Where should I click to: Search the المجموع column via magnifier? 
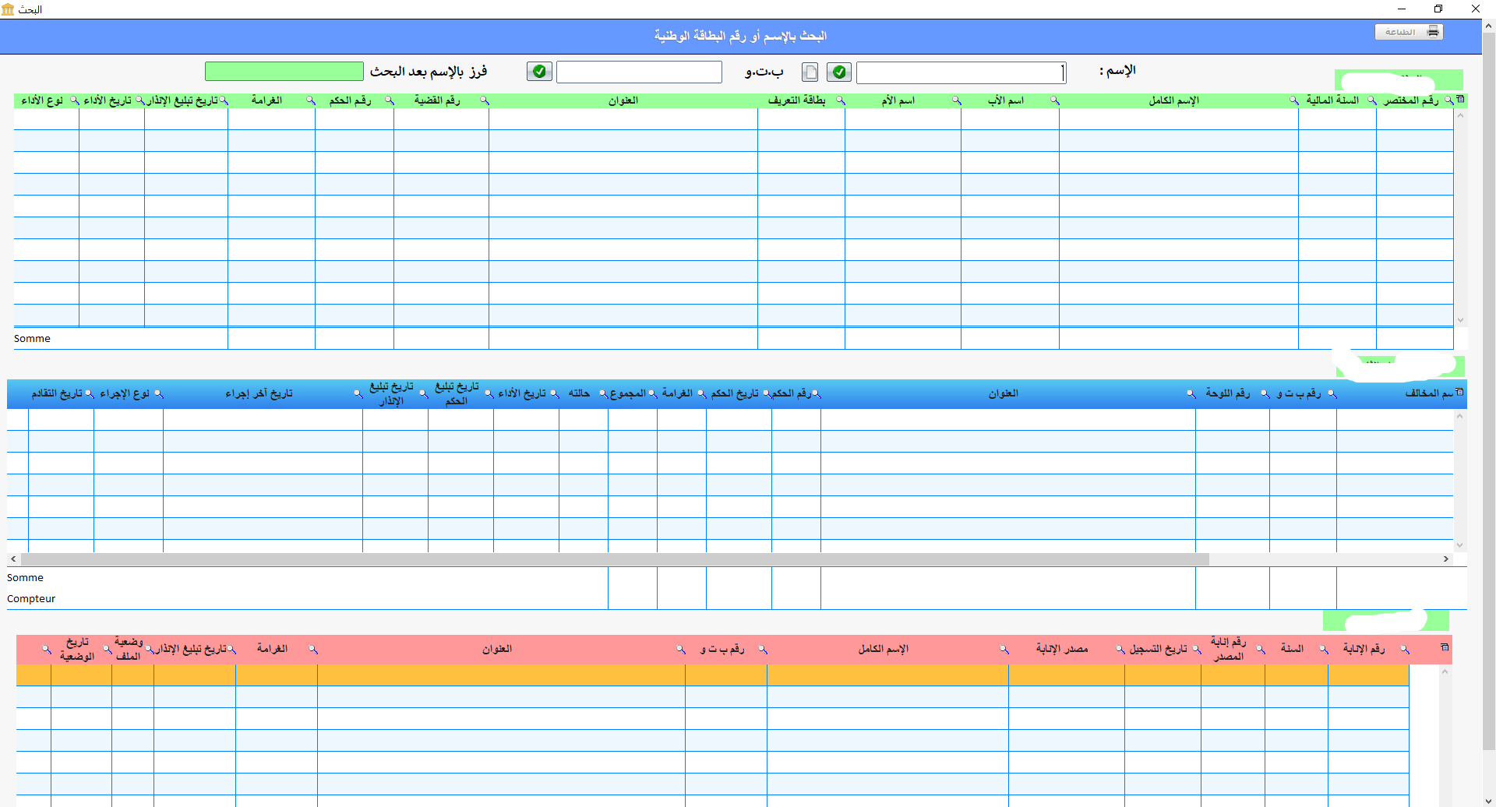coord(652,394)
